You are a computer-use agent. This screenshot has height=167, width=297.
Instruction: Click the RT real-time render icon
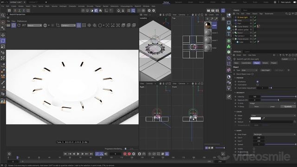tap(24, 25)
